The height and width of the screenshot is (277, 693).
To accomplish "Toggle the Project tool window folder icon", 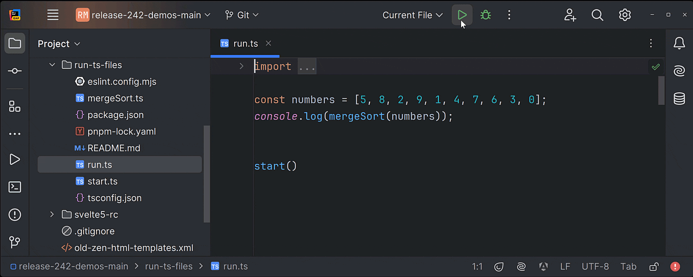I will click(x=15, y=43).
